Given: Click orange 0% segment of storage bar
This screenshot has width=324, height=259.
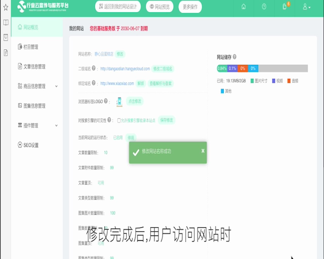Looking at the screenshot, I should tap(243, 68).
